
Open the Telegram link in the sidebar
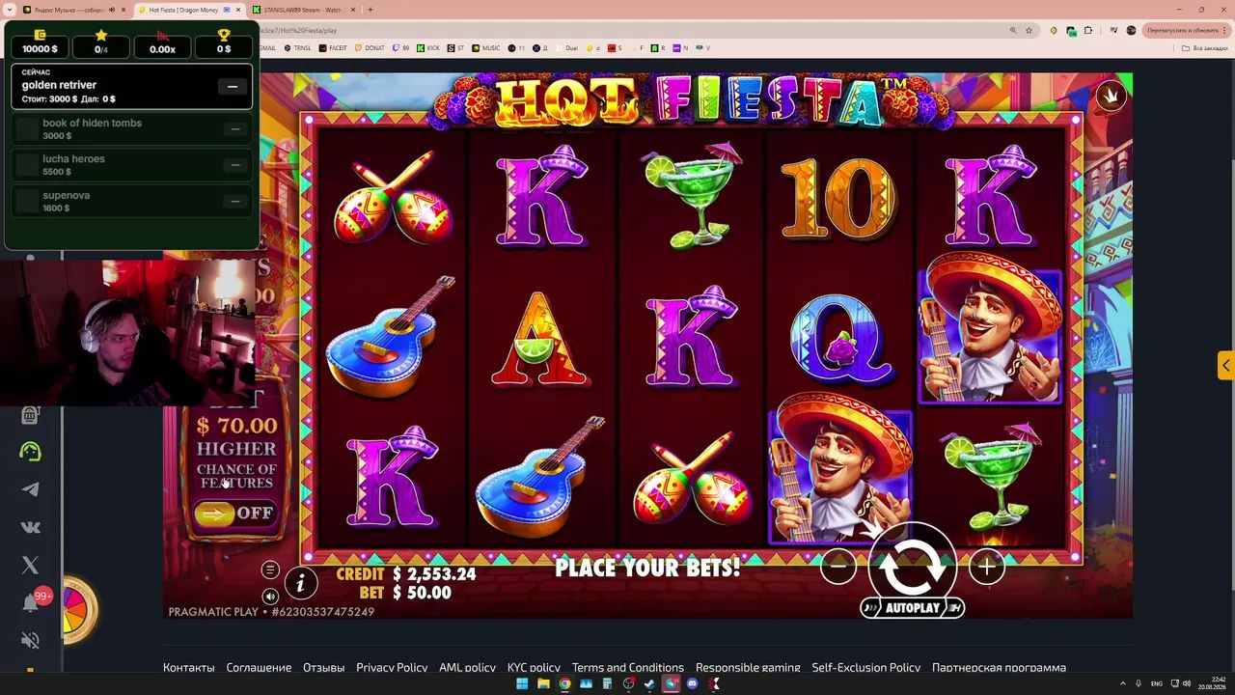(30, 489)
